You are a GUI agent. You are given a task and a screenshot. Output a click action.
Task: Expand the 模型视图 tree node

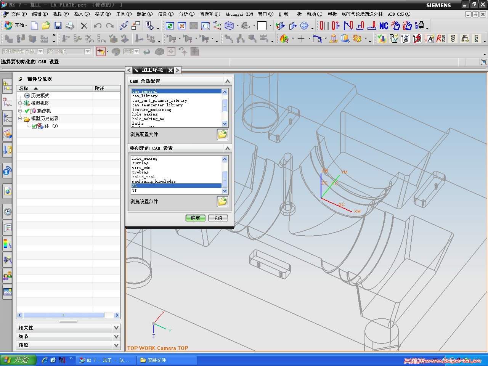click(20, 103)
